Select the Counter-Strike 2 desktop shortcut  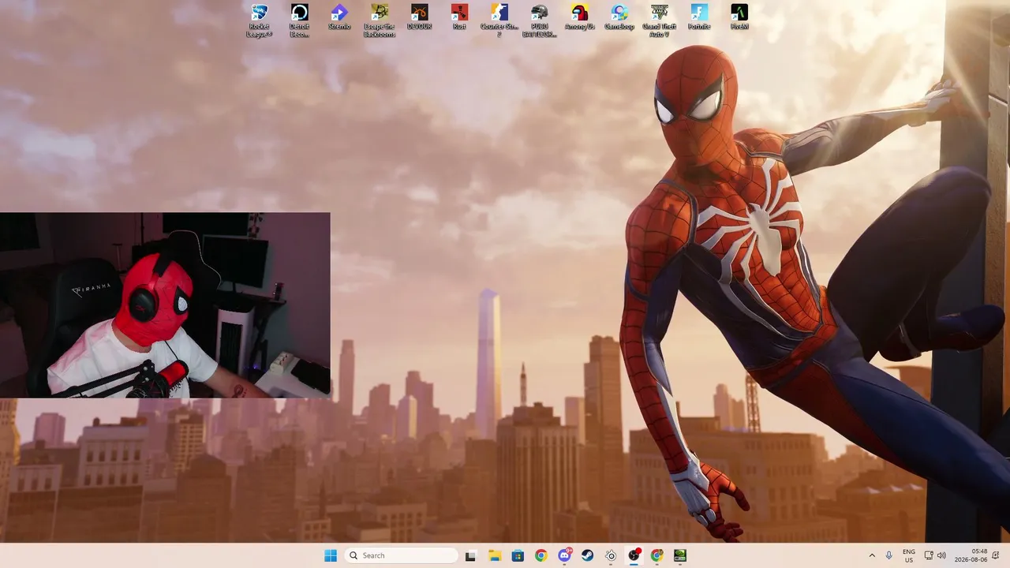click(499, 21)
